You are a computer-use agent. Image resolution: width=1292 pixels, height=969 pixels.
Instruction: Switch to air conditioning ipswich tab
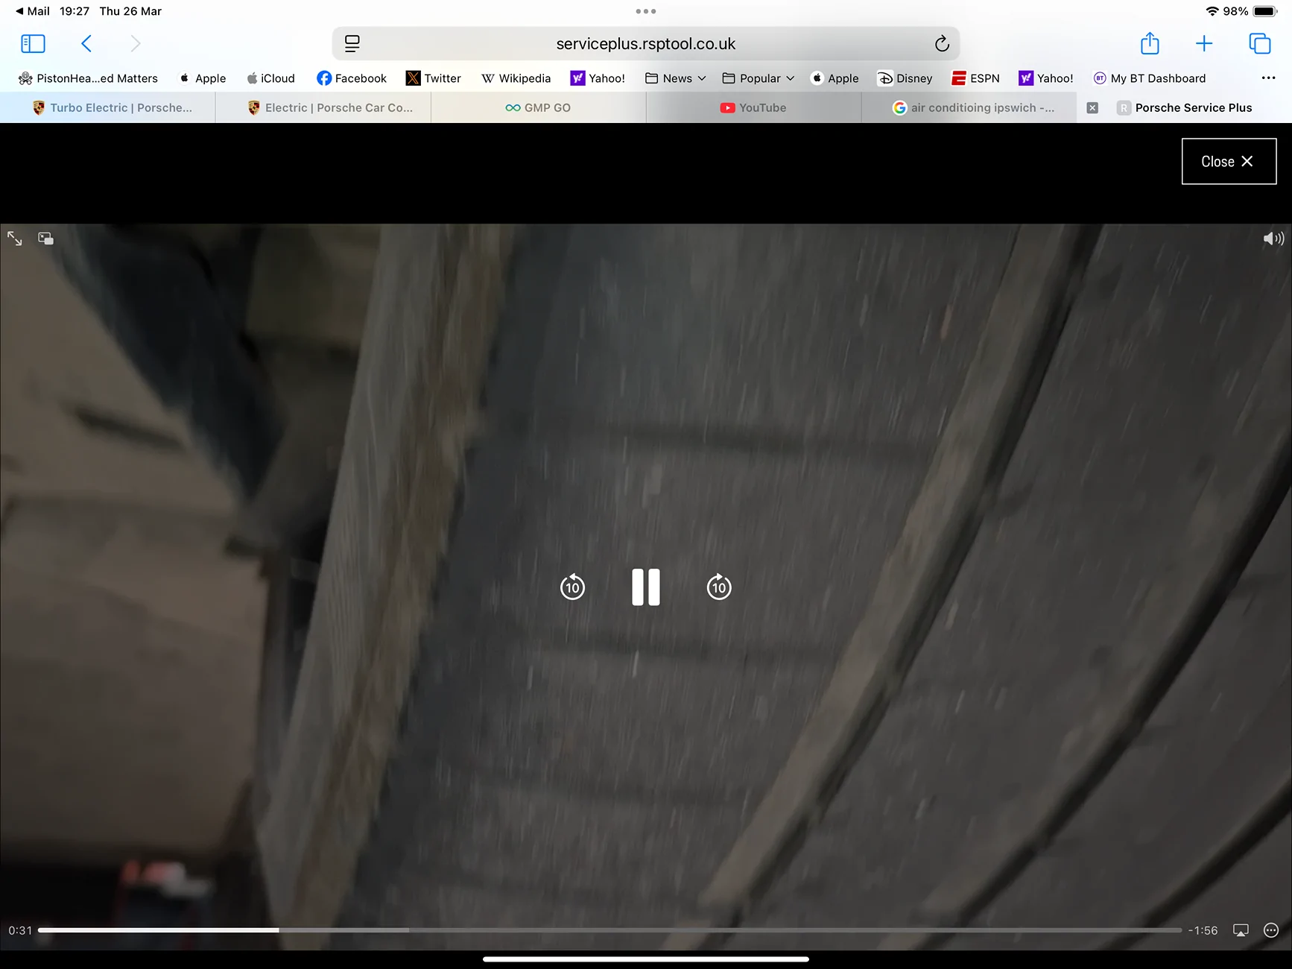969,108
